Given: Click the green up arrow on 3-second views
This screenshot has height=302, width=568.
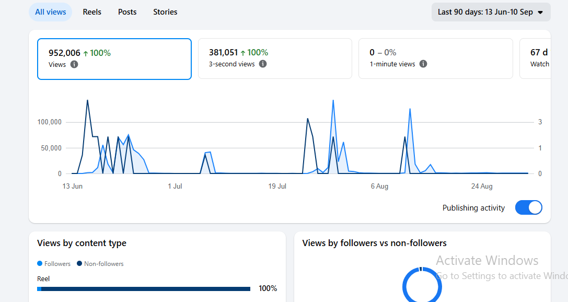Looking at the screenshot, I should click(243, 53).
